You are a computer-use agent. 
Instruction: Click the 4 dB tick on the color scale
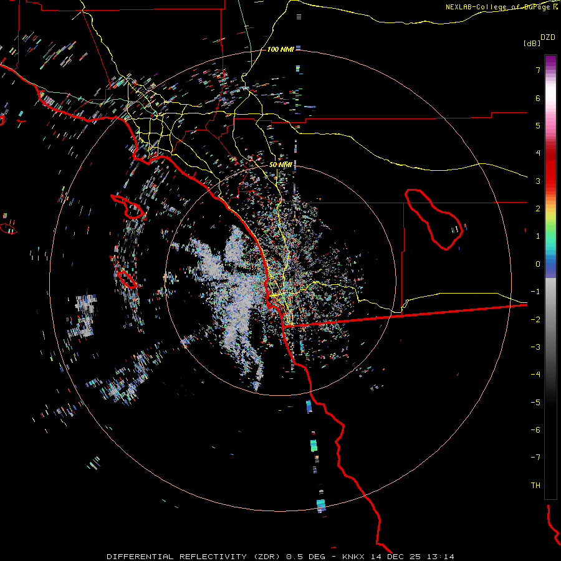click(538, 153)
